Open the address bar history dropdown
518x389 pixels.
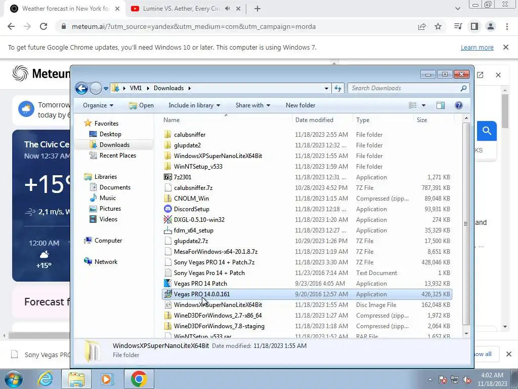pyautogui.click(x=326, y=88)
